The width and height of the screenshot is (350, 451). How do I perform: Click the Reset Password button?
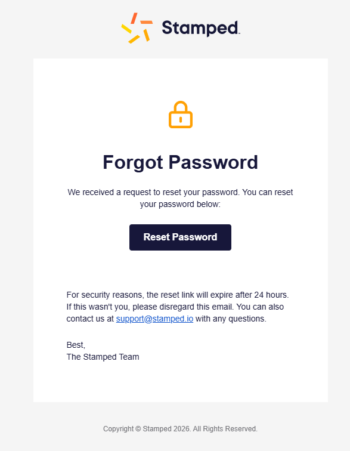click(x=180, y=237)
